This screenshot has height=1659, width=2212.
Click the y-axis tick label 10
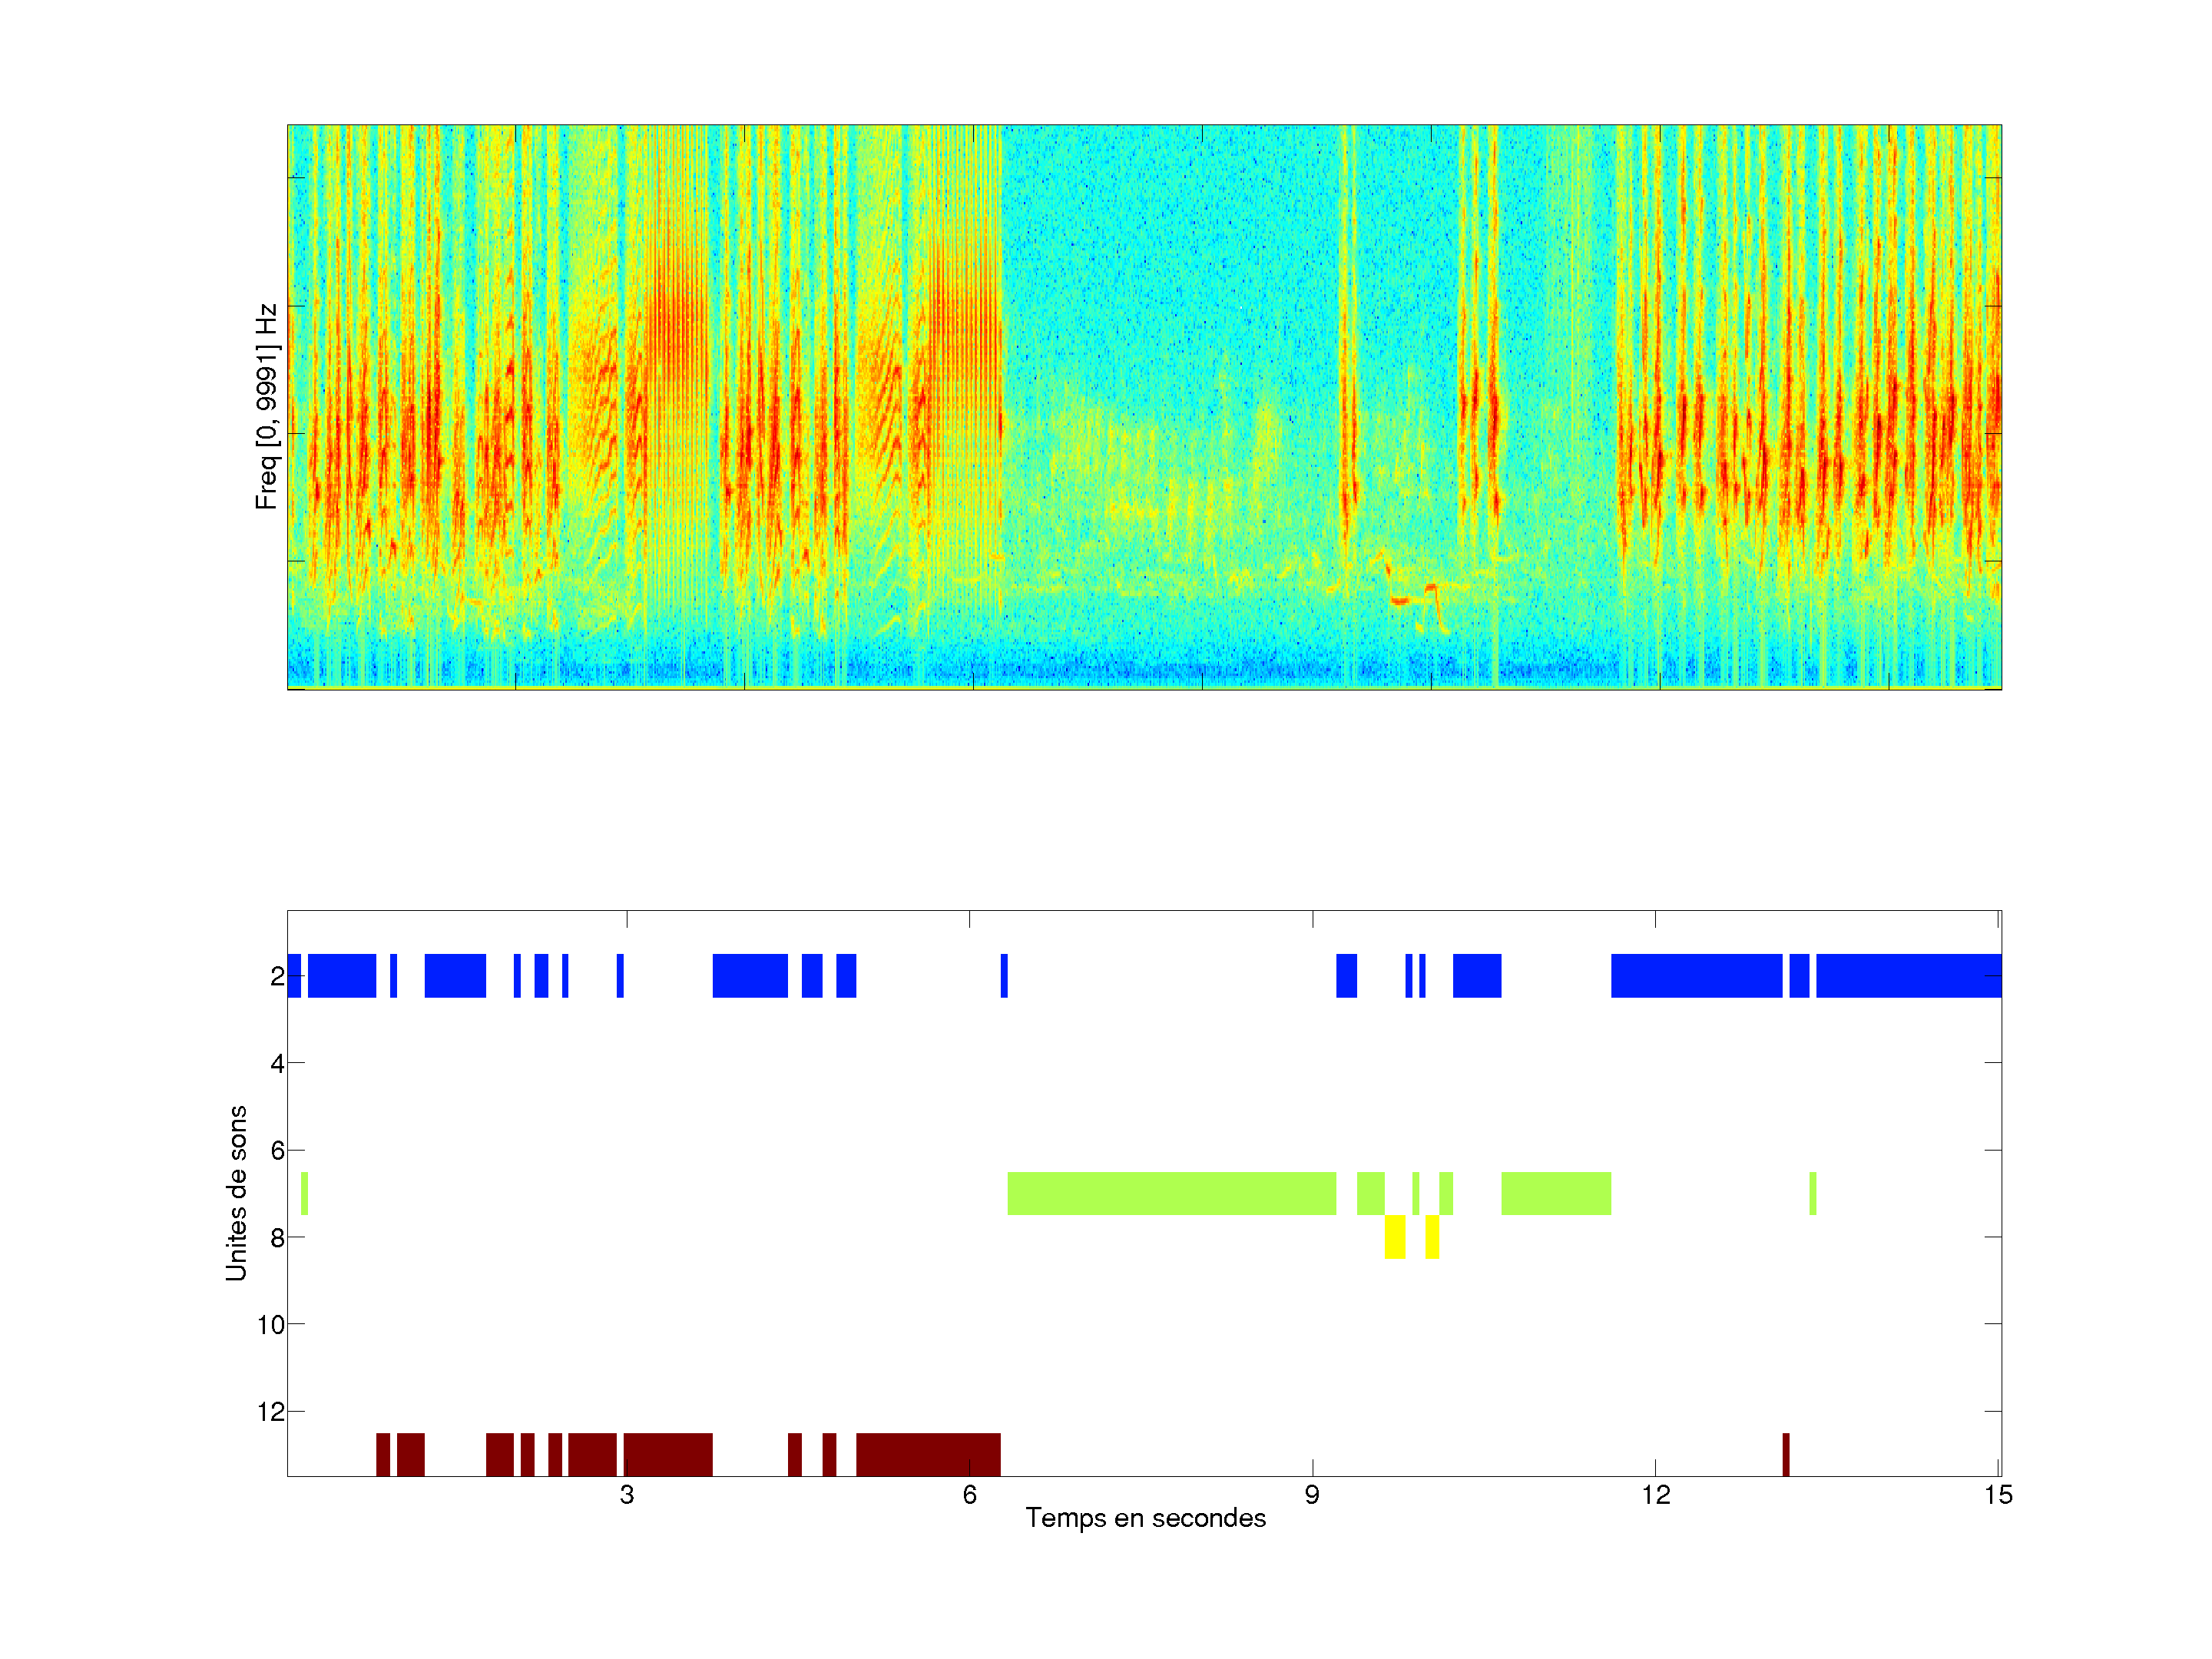[x=270, y=1325]
